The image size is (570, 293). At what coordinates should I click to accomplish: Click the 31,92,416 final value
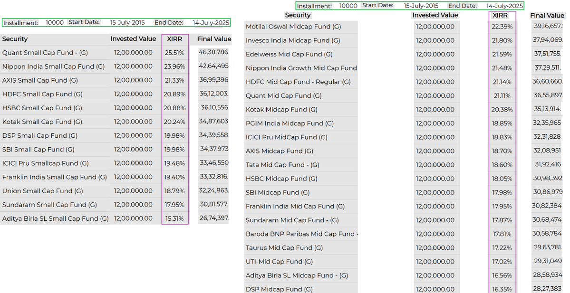548,164
